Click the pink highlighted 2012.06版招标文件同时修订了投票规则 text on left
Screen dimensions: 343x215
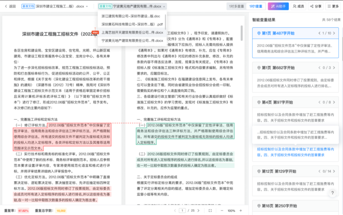[62, 194]
